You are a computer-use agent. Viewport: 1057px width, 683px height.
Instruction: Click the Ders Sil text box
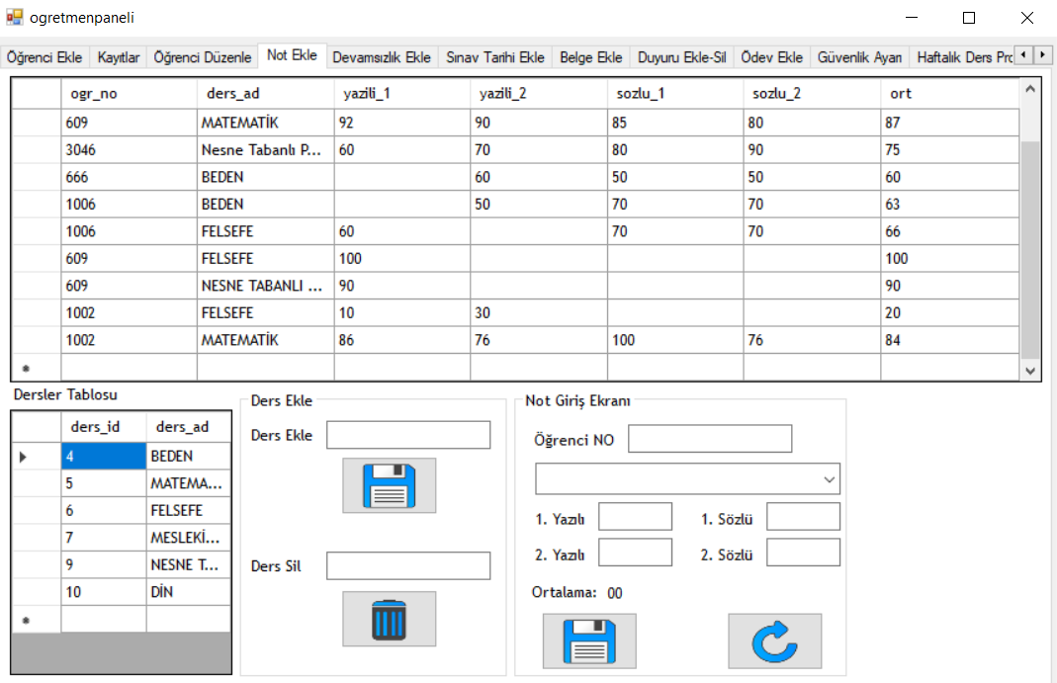(407, 565)
